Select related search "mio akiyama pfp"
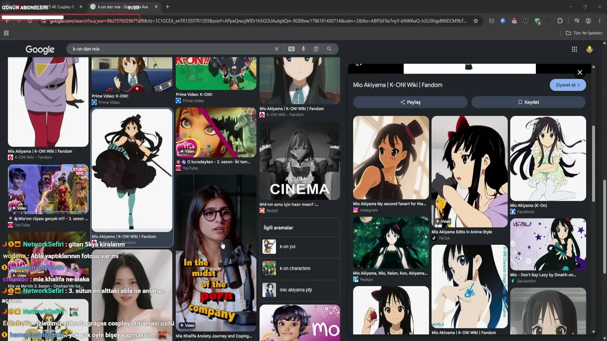 tap(301, 290)
